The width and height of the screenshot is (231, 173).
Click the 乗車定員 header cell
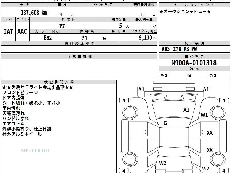(x=119, y=19)
